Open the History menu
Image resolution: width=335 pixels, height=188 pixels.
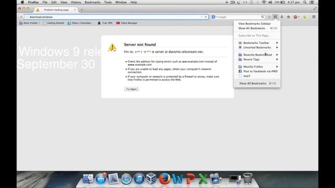pyautogui.click(x=76, y=2)
